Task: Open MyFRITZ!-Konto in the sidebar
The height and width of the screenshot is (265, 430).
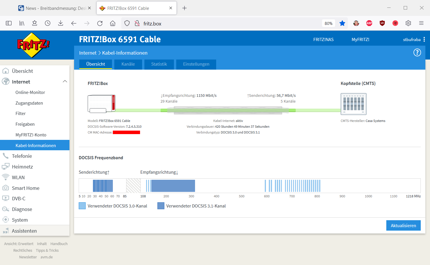Action: 31,135
